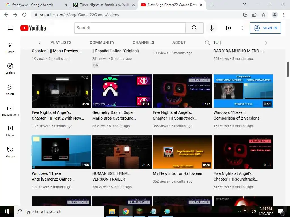Switch to the ABOUT tab
Viewport: 290px width, 217px height.
179,42
